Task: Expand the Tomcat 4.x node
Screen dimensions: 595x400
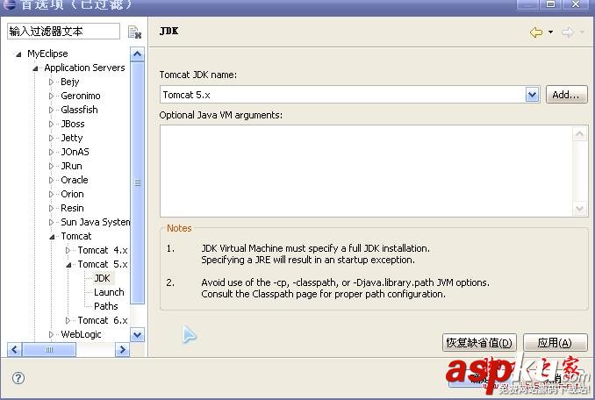Action: 68,250
